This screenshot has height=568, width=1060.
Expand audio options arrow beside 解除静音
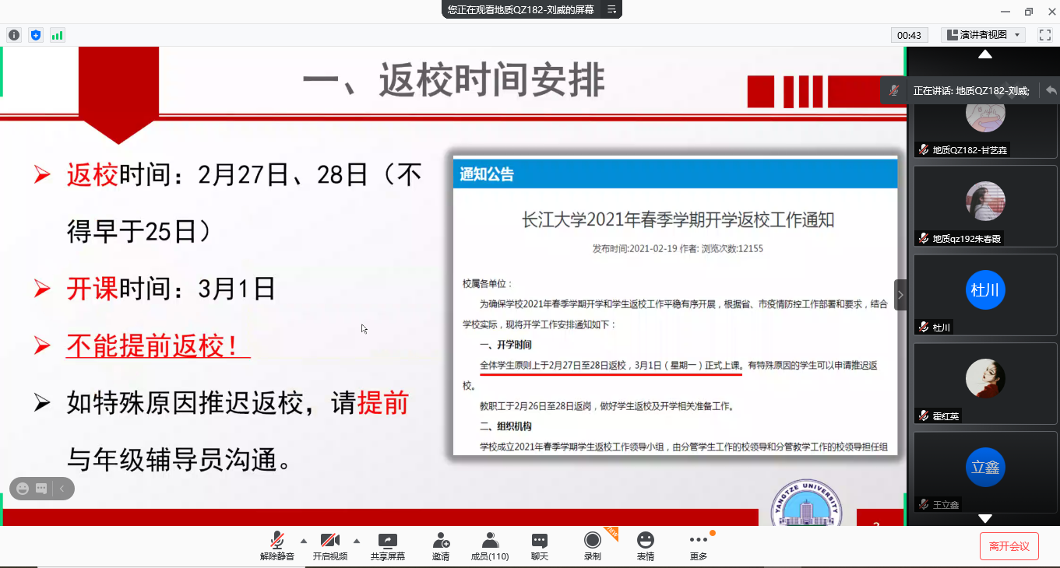point(304,541)
